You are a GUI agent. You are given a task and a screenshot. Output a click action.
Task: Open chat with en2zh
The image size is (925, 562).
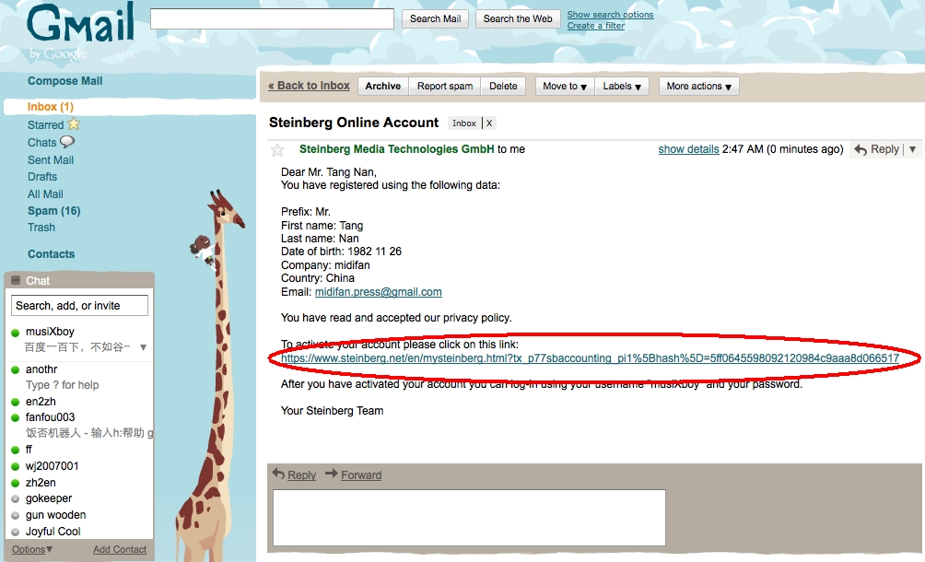click(x=41, y=402)
